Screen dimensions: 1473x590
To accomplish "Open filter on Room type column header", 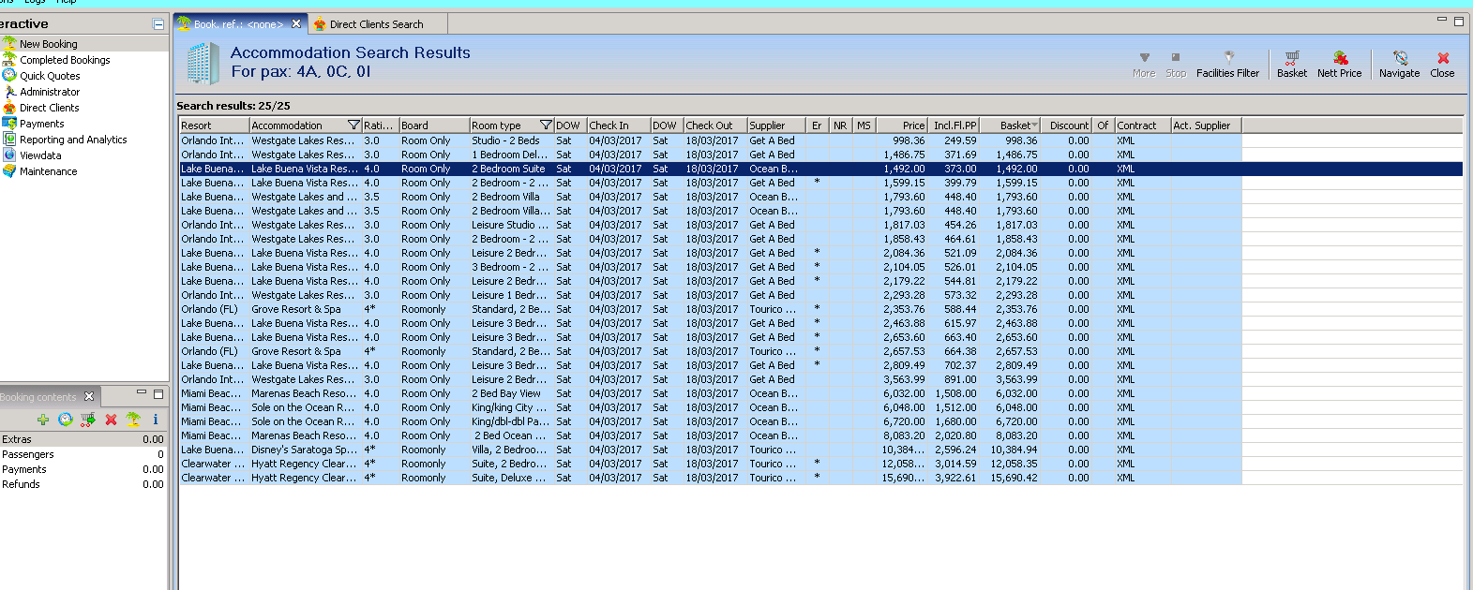I will click(x=546, y=125).
